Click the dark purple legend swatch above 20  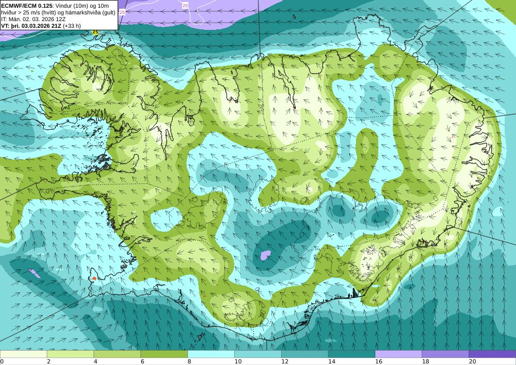point(492,354)
